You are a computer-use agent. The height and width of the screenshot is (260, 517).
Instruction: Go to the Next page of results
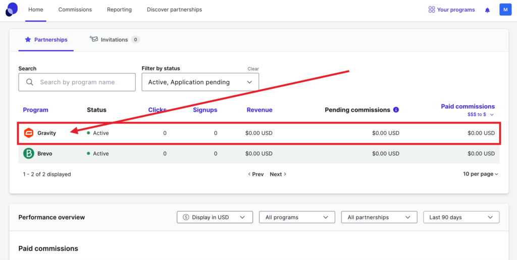point(278,174)
